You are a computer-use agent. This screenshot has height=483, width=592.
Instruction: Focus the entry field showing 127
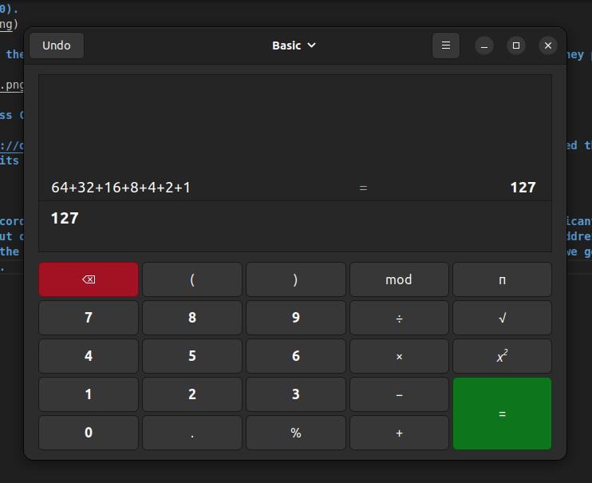pyautogui.click(x=295, y=226)
